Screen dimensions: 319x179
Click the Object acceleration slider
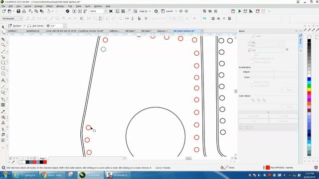[x=274, y=72]
